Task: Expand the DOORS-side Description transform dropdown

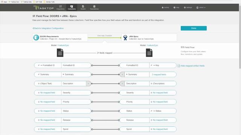Action: 88,84
